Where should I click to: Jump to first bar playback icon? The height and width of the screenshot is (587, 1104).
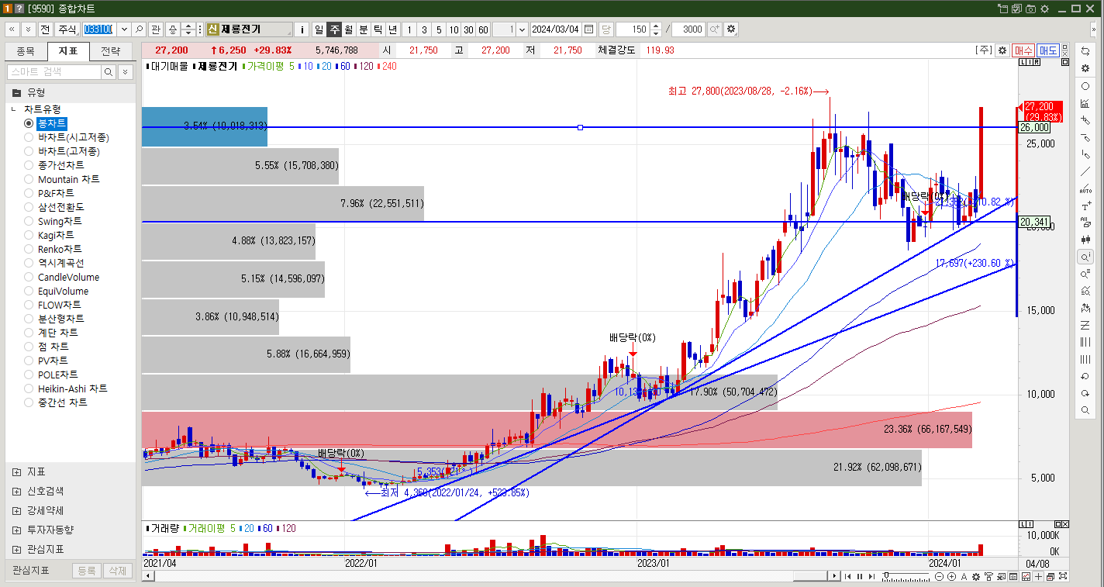(x=848, y=576)
